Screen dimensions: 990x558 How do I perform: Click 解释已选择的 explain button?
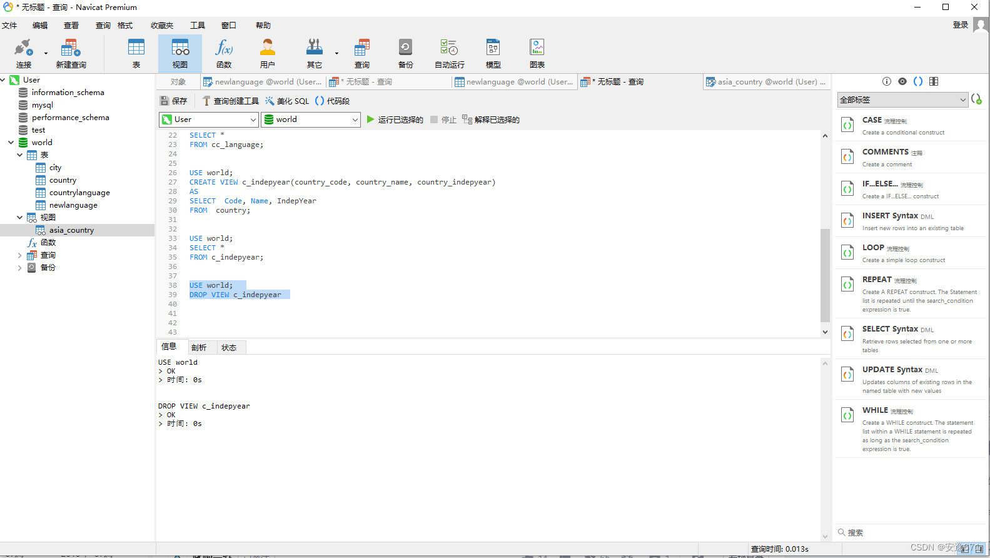point(491,119)
